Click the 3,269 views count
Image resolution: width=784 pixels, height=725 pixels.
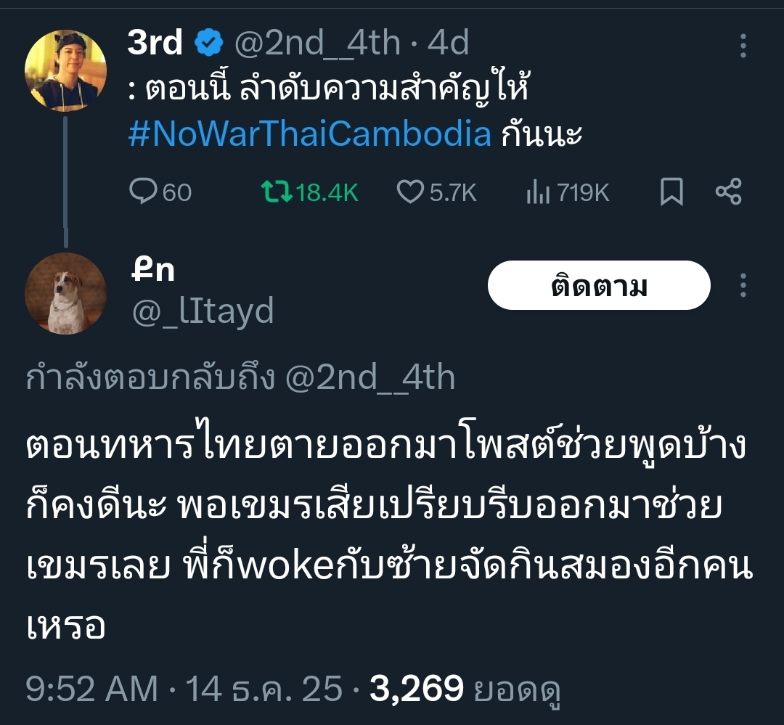(416, 688)
